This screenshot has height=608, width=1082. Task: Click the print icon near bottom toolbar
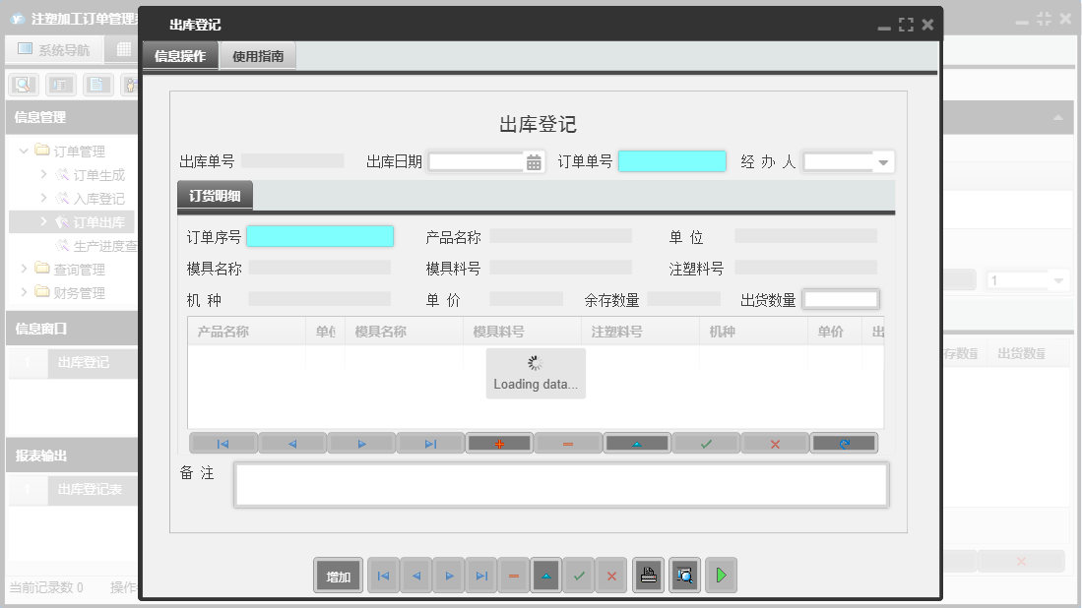coord(649,576)
